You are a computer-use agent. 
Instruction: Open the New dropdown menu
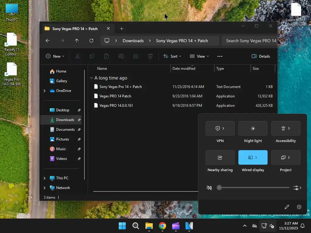click(x=55, y=56)
